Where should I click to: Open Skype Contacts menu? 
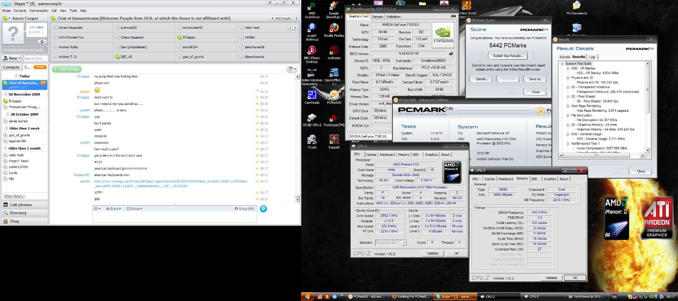[x=20, y=11]
